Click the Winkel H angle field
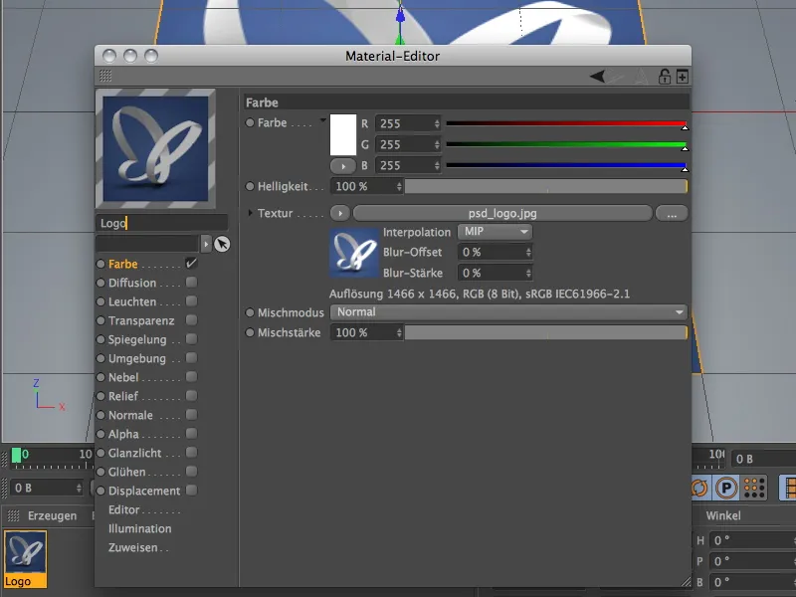The image size is (796, 597). click(753, 540)
